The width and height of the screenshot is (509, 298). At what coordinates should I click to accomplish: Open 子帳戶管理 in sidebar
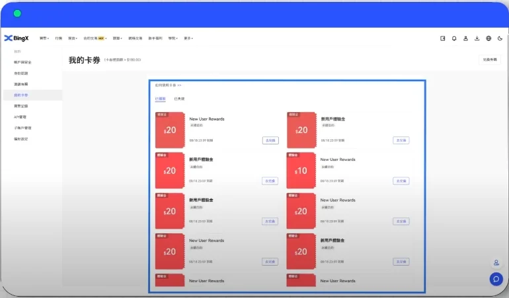[22, 128]
